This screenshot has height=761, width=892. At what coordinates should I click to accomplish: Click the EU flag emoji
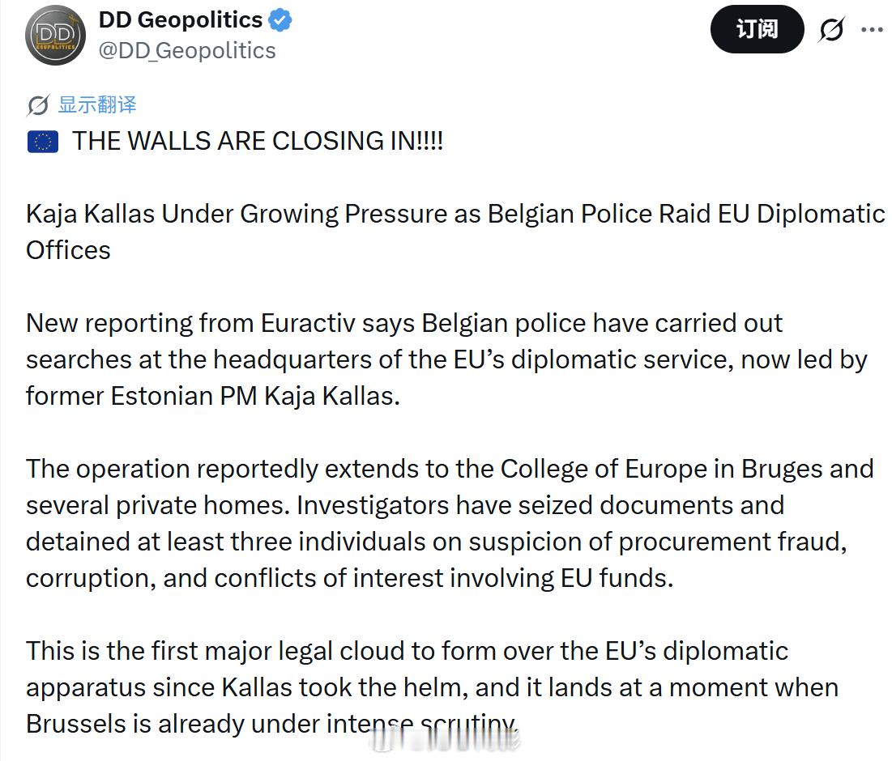pos(42,142)
